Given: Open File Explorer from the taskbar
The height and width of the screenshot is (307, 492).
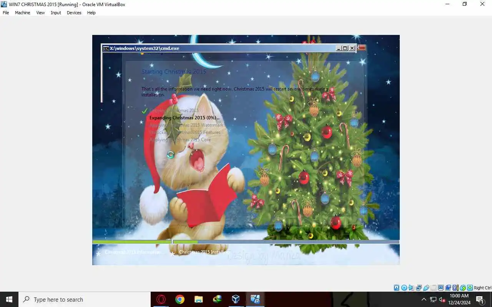Looking at the screenshot, I should coord(198,299).
